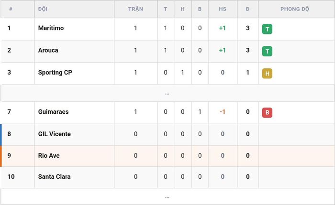Click Guimaraes' red B form badge
Image resolution: width=335 pixels, height=205 pixels.
pyautogui.click(x=267, y=113)
